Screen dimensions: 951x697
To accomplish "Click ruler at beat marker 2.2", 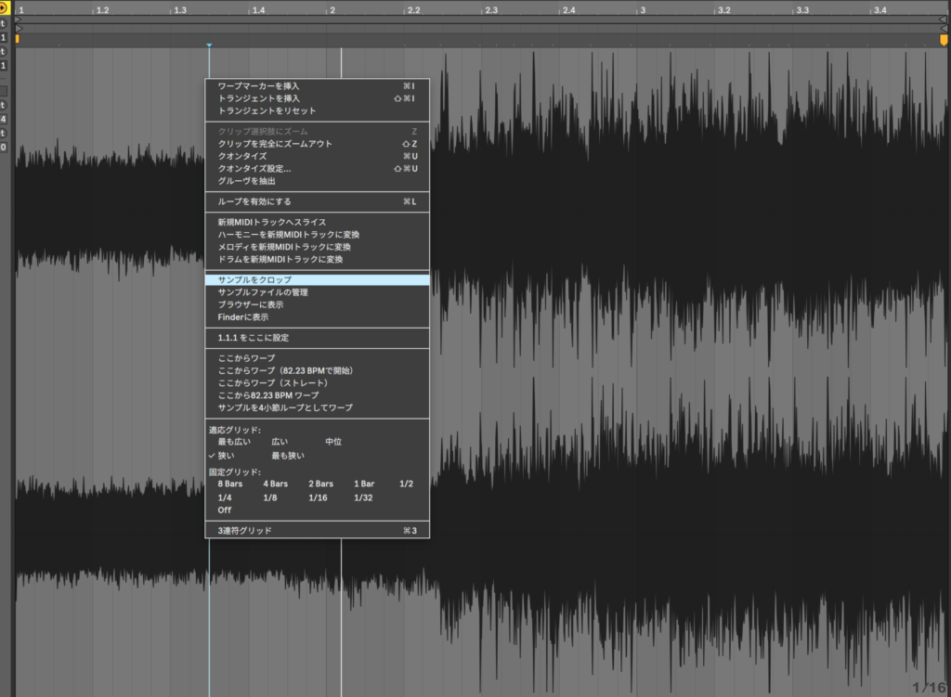I will point(413,10).
